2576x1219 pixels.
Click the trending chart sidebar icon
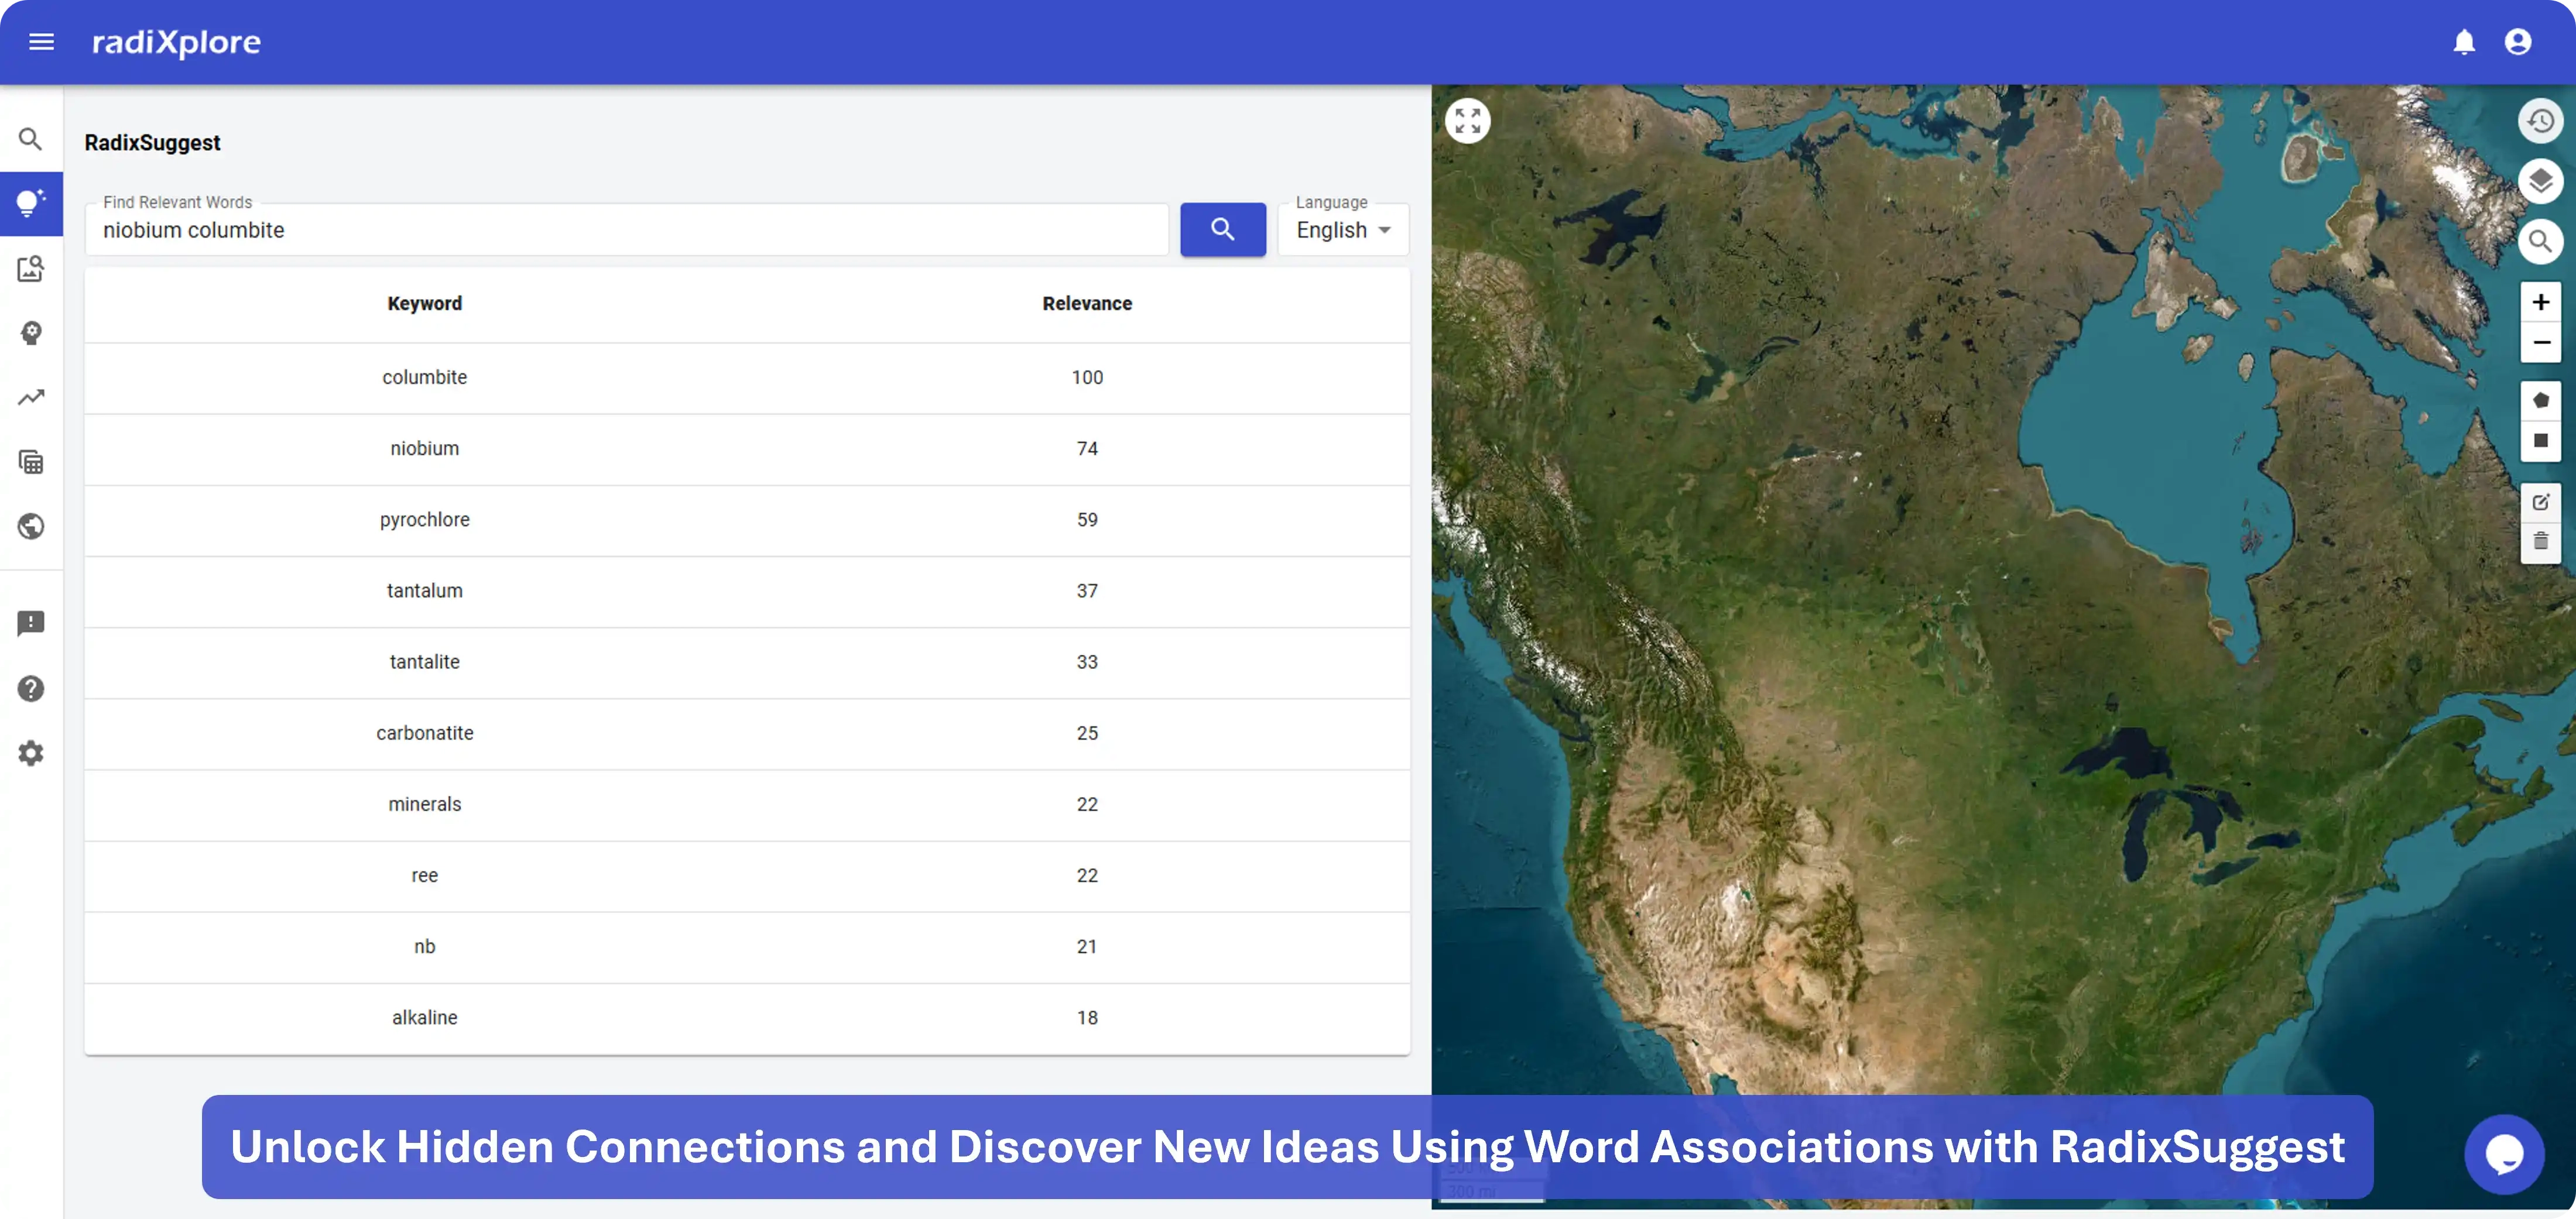31,398
